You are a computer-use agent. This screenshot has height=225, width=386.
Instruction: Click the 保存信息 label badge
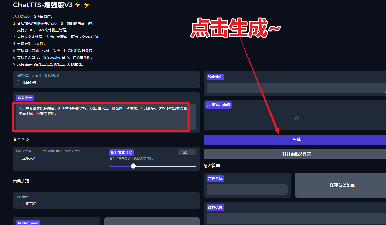tap(215, 208)
